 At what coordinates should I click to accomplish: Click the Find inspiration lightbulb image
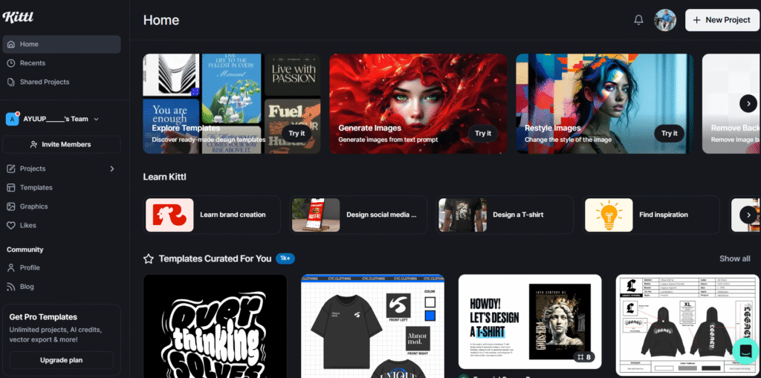click(x=609, y=215)
